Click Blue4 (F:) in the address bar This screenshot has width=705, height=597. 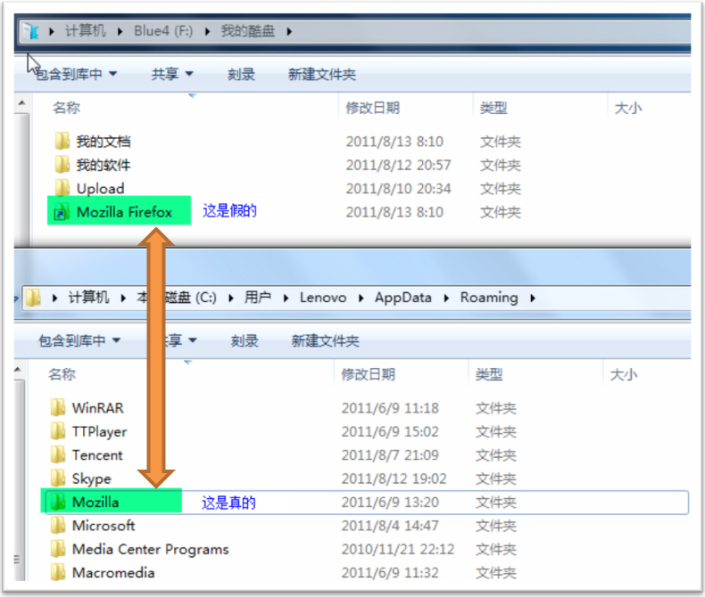click(x=163, y=31)
